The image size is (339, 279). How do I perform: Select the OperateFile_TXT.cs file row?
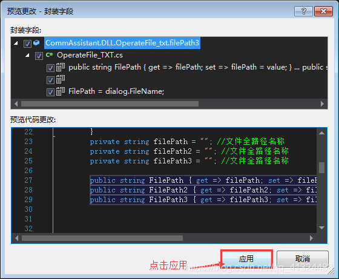90,55
